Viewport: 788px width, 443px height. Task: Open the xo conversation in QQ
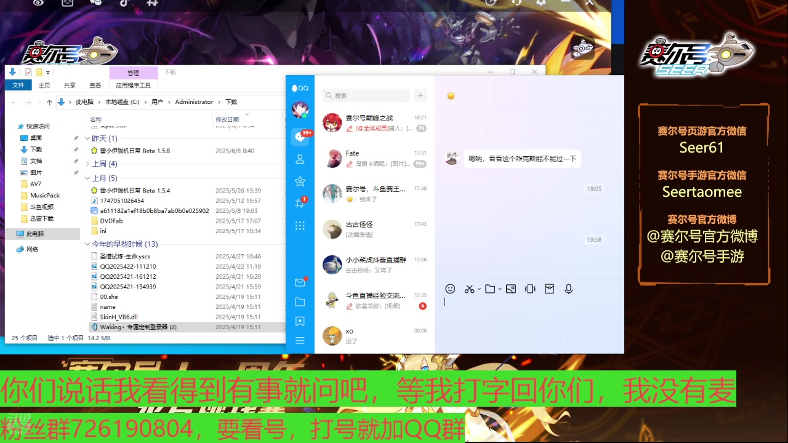tap(375, 336)
